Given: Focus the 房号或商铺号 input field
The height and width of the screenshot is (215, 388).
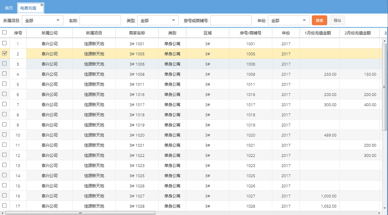Looking at the screenshot, I should point(231,20).
